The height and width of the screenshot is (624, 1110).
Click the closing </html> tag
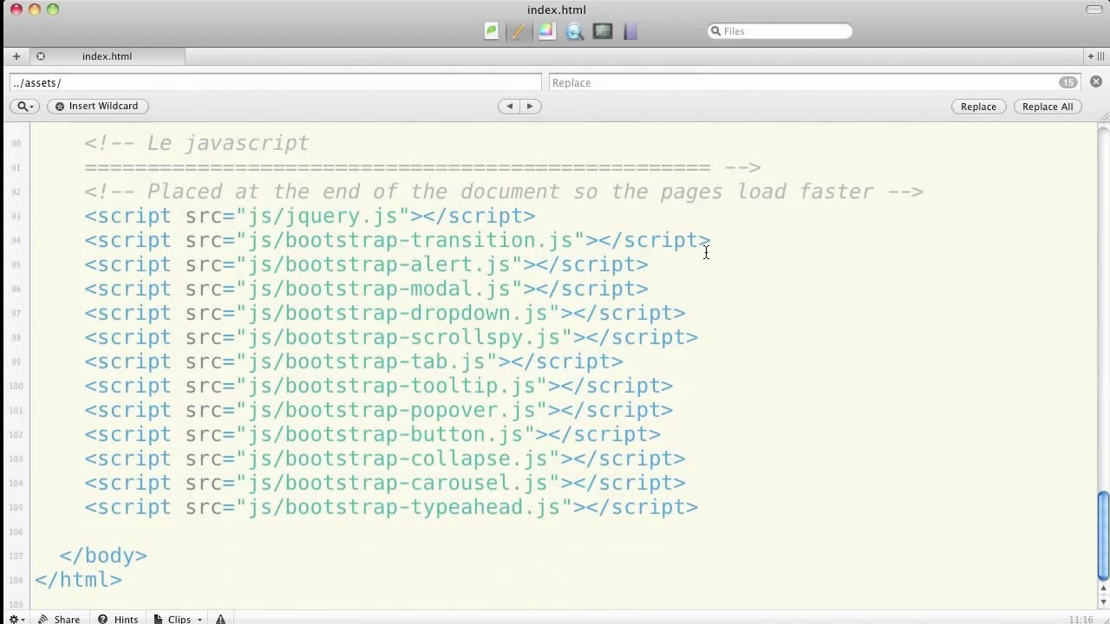click(78, 580)
